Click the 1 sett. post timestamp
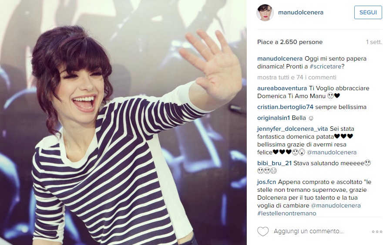383x245 pixels. tap(374, 42)
